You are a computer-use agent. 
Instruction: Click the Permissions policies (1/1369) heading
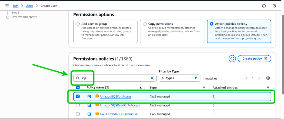(x=103, y=59)
